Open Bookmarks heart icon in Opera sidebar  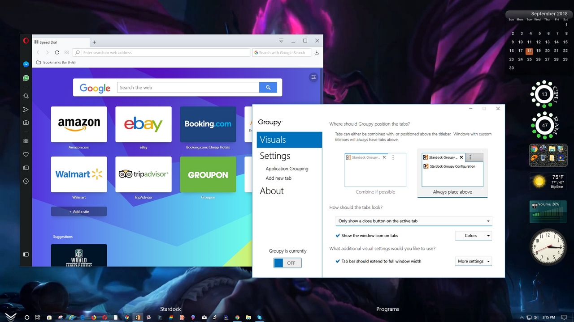(26, 154)
